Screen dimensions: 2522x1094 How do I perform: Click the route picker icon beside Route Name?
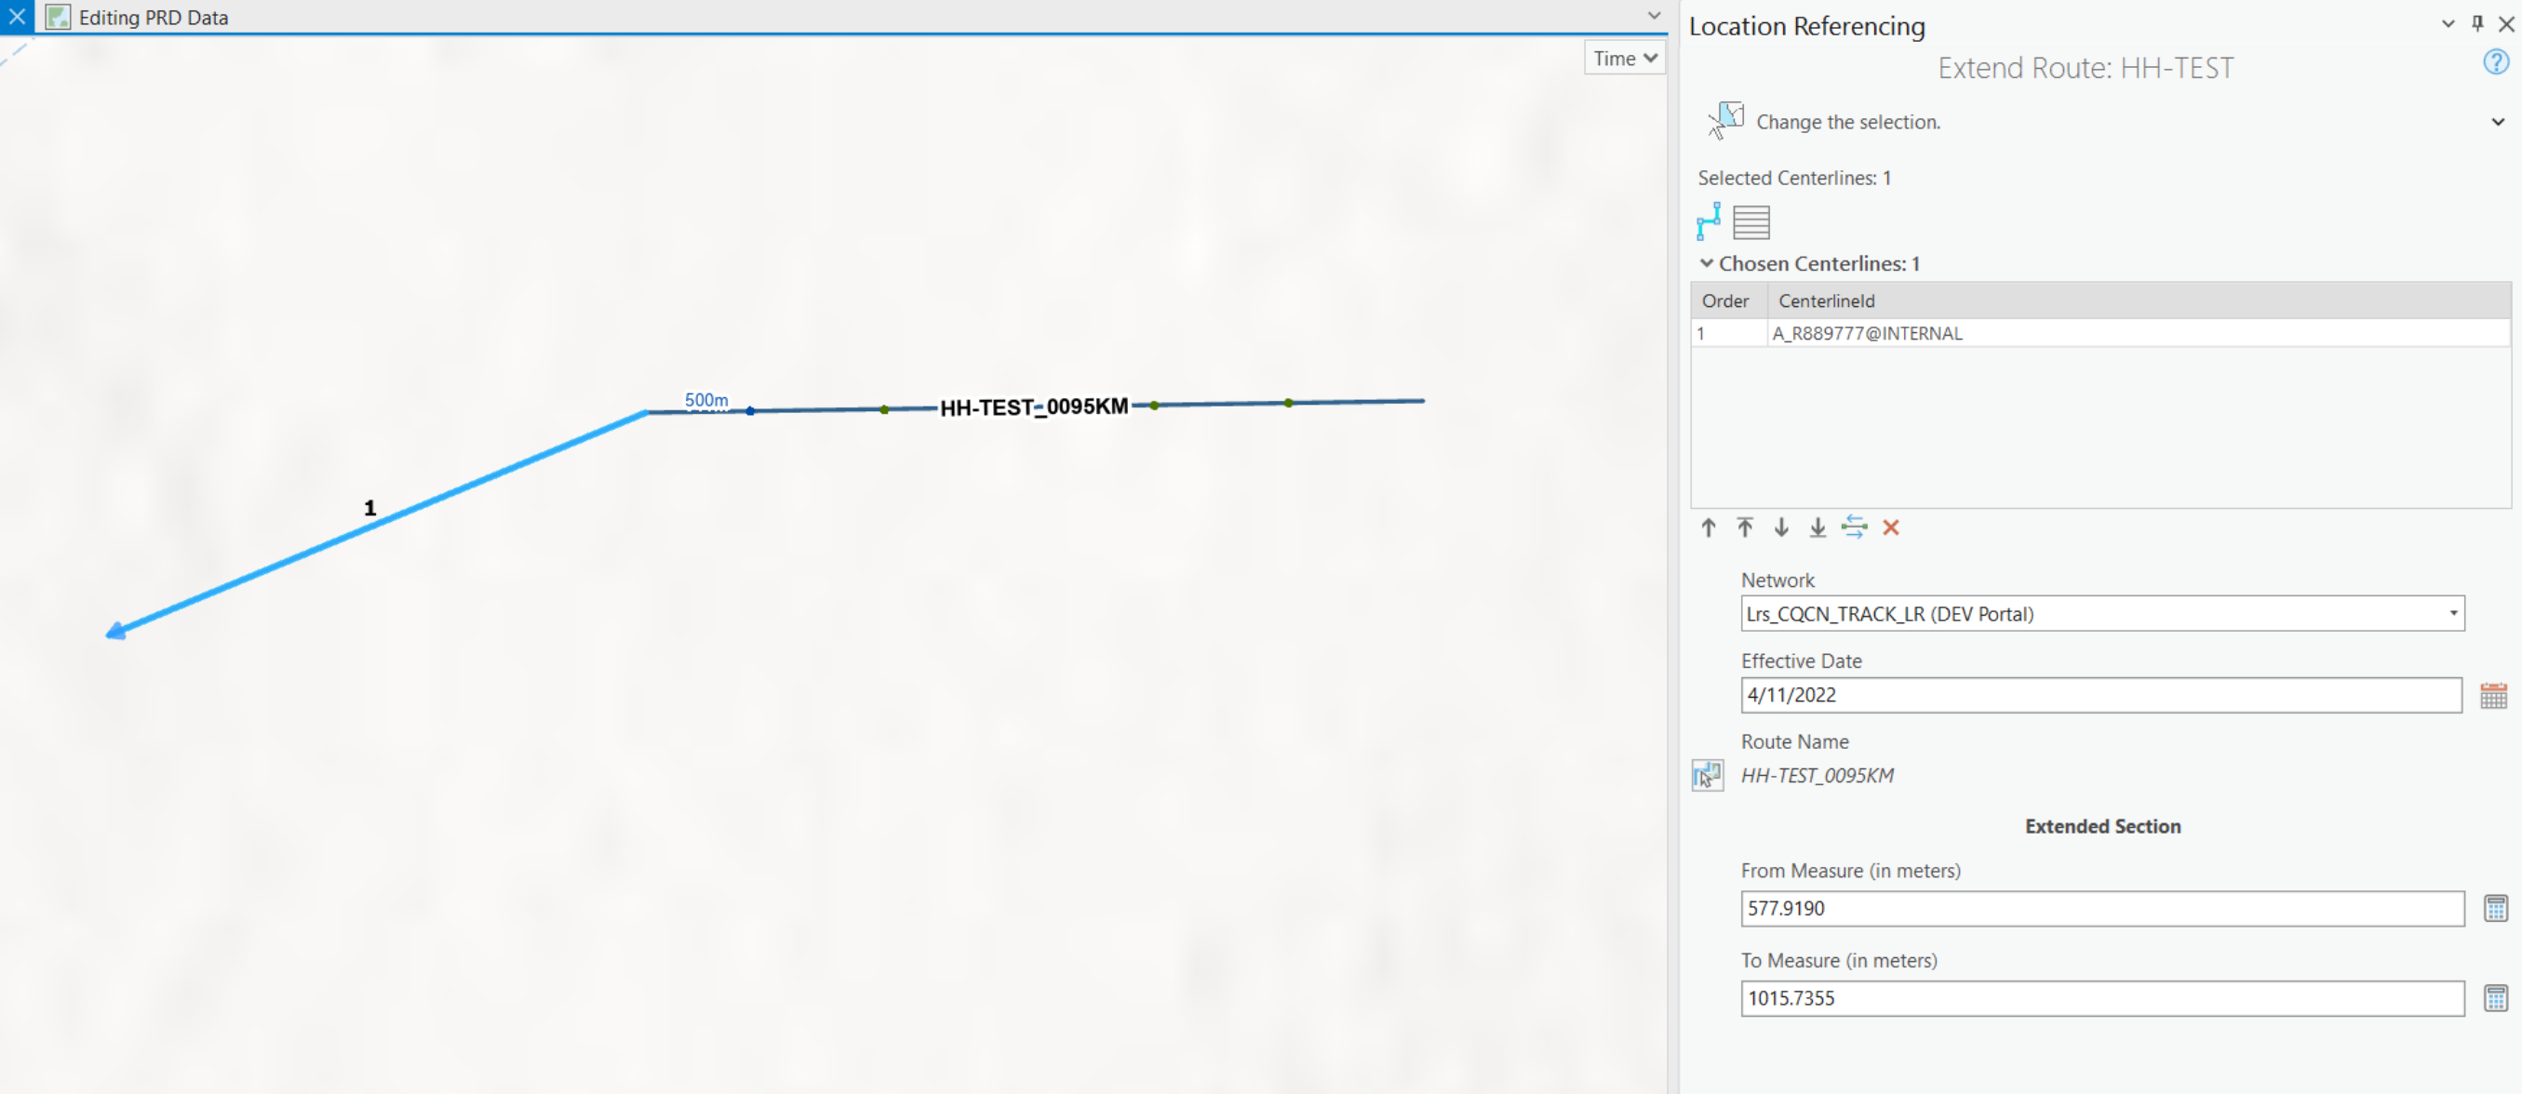(x=1708, y=776)
